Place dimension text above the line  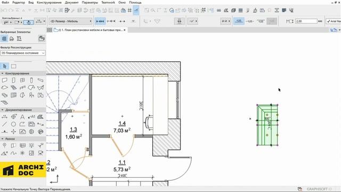(x=239, y=21)
